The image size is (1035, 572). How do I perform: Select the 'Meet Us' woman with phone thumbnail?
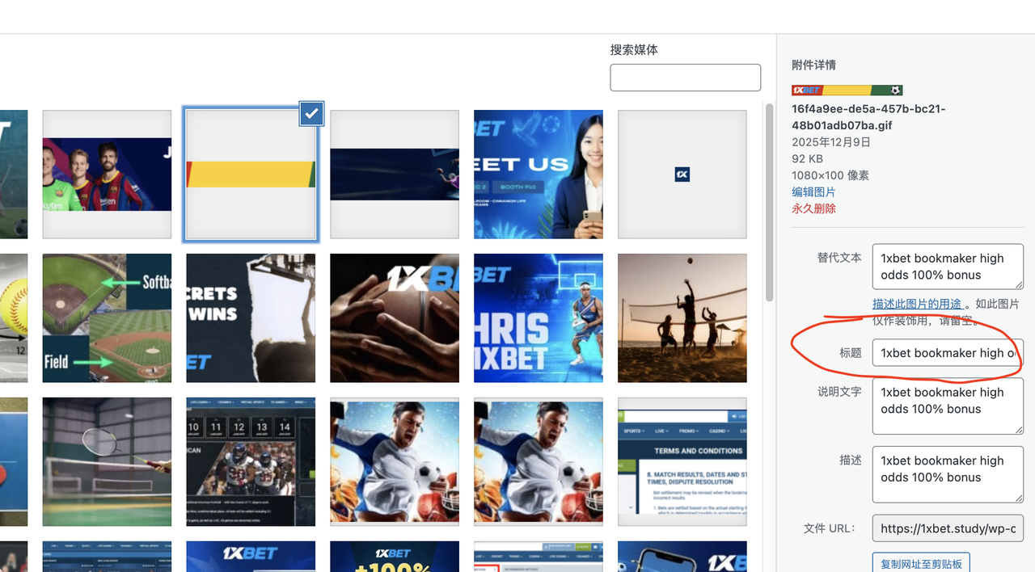[x=539, y=175]
